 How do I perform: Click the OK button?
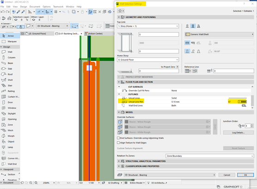245,175
